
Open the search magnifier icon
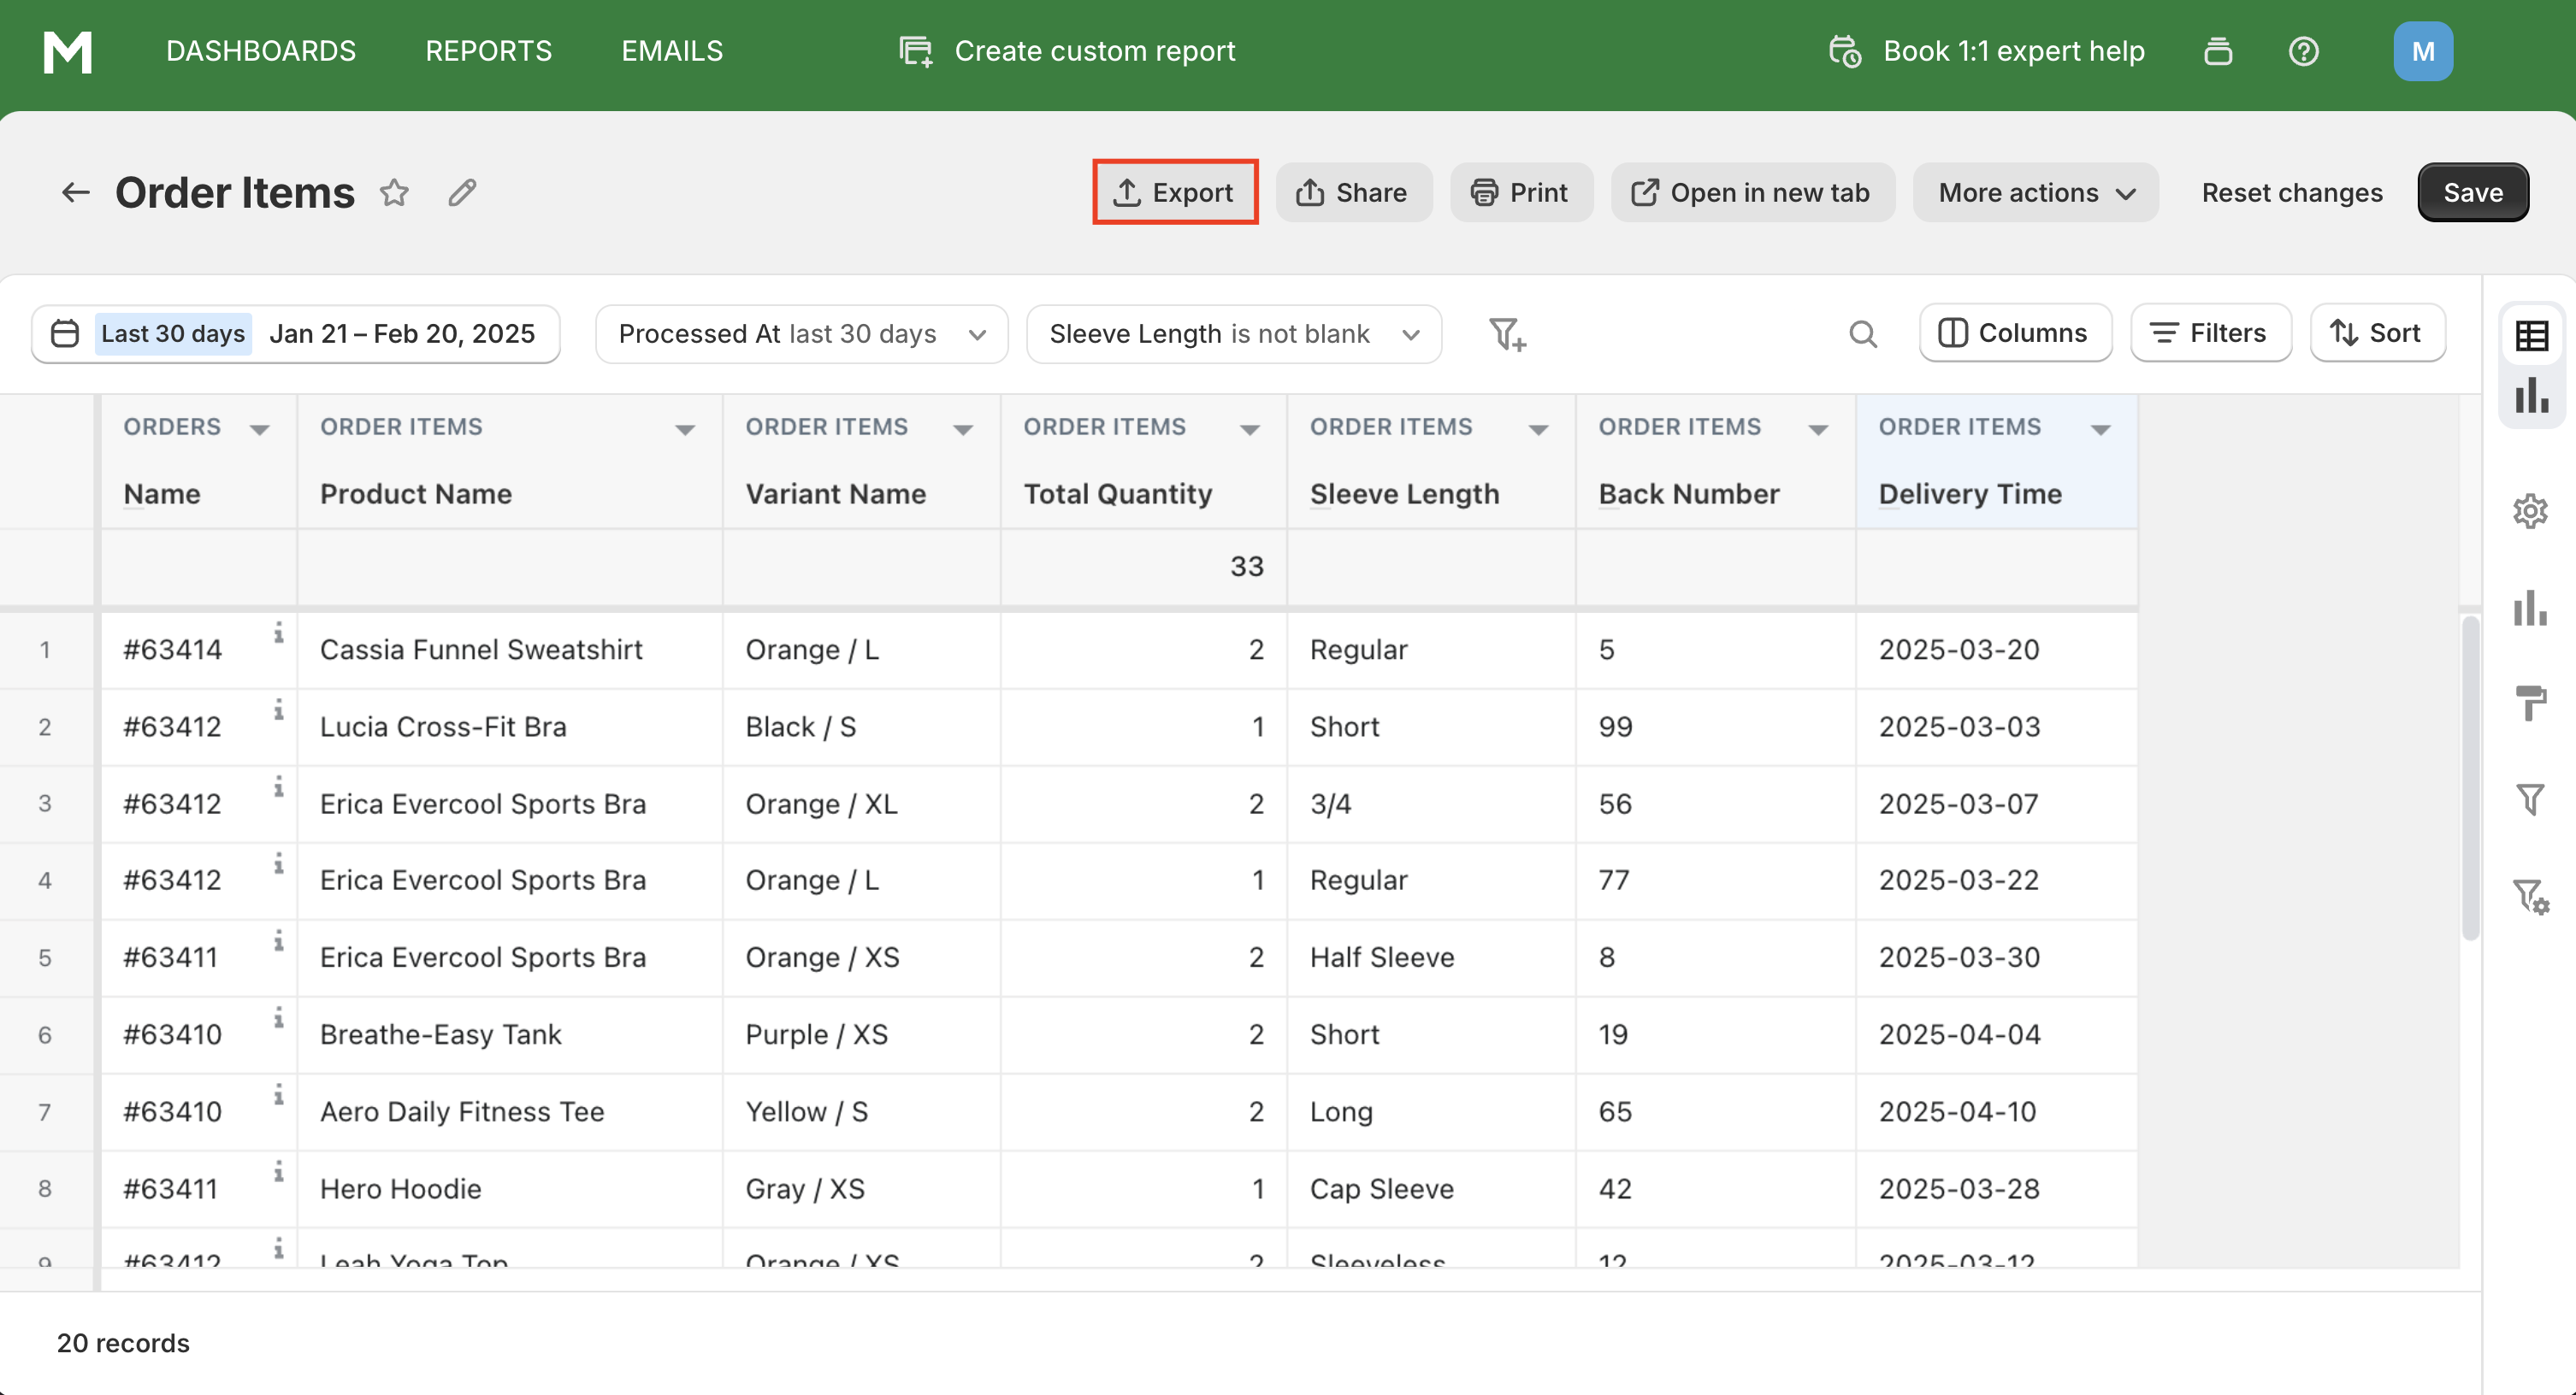click(x=1862, y=333)
